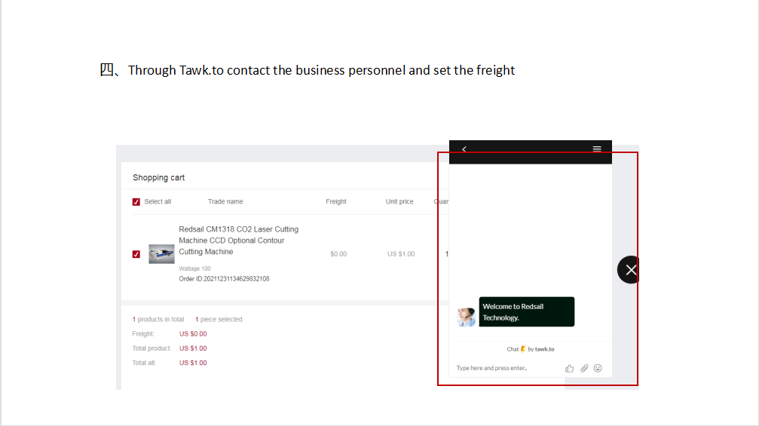This screenshot has width=759, height=426.
Task: Click the chat back arrow
Action: (464, 149)
